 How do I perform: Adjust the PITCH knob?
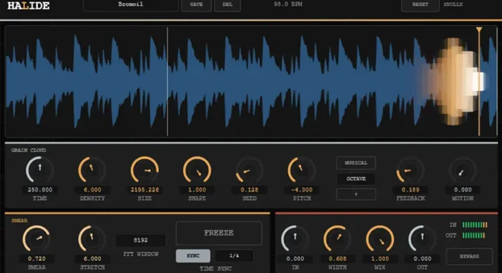coord(302,170)
